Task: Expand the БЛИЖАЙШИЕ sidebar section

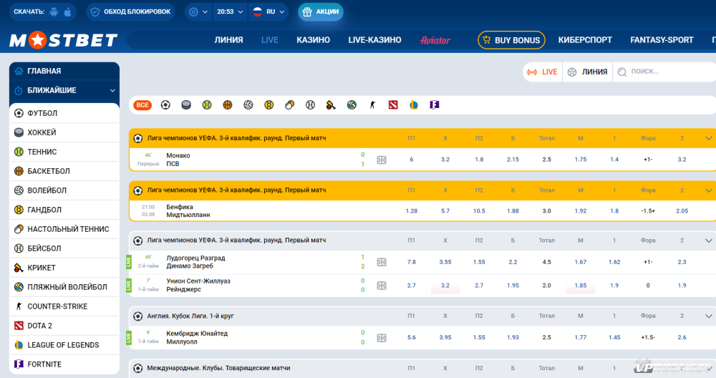Action: pos(64,90)
